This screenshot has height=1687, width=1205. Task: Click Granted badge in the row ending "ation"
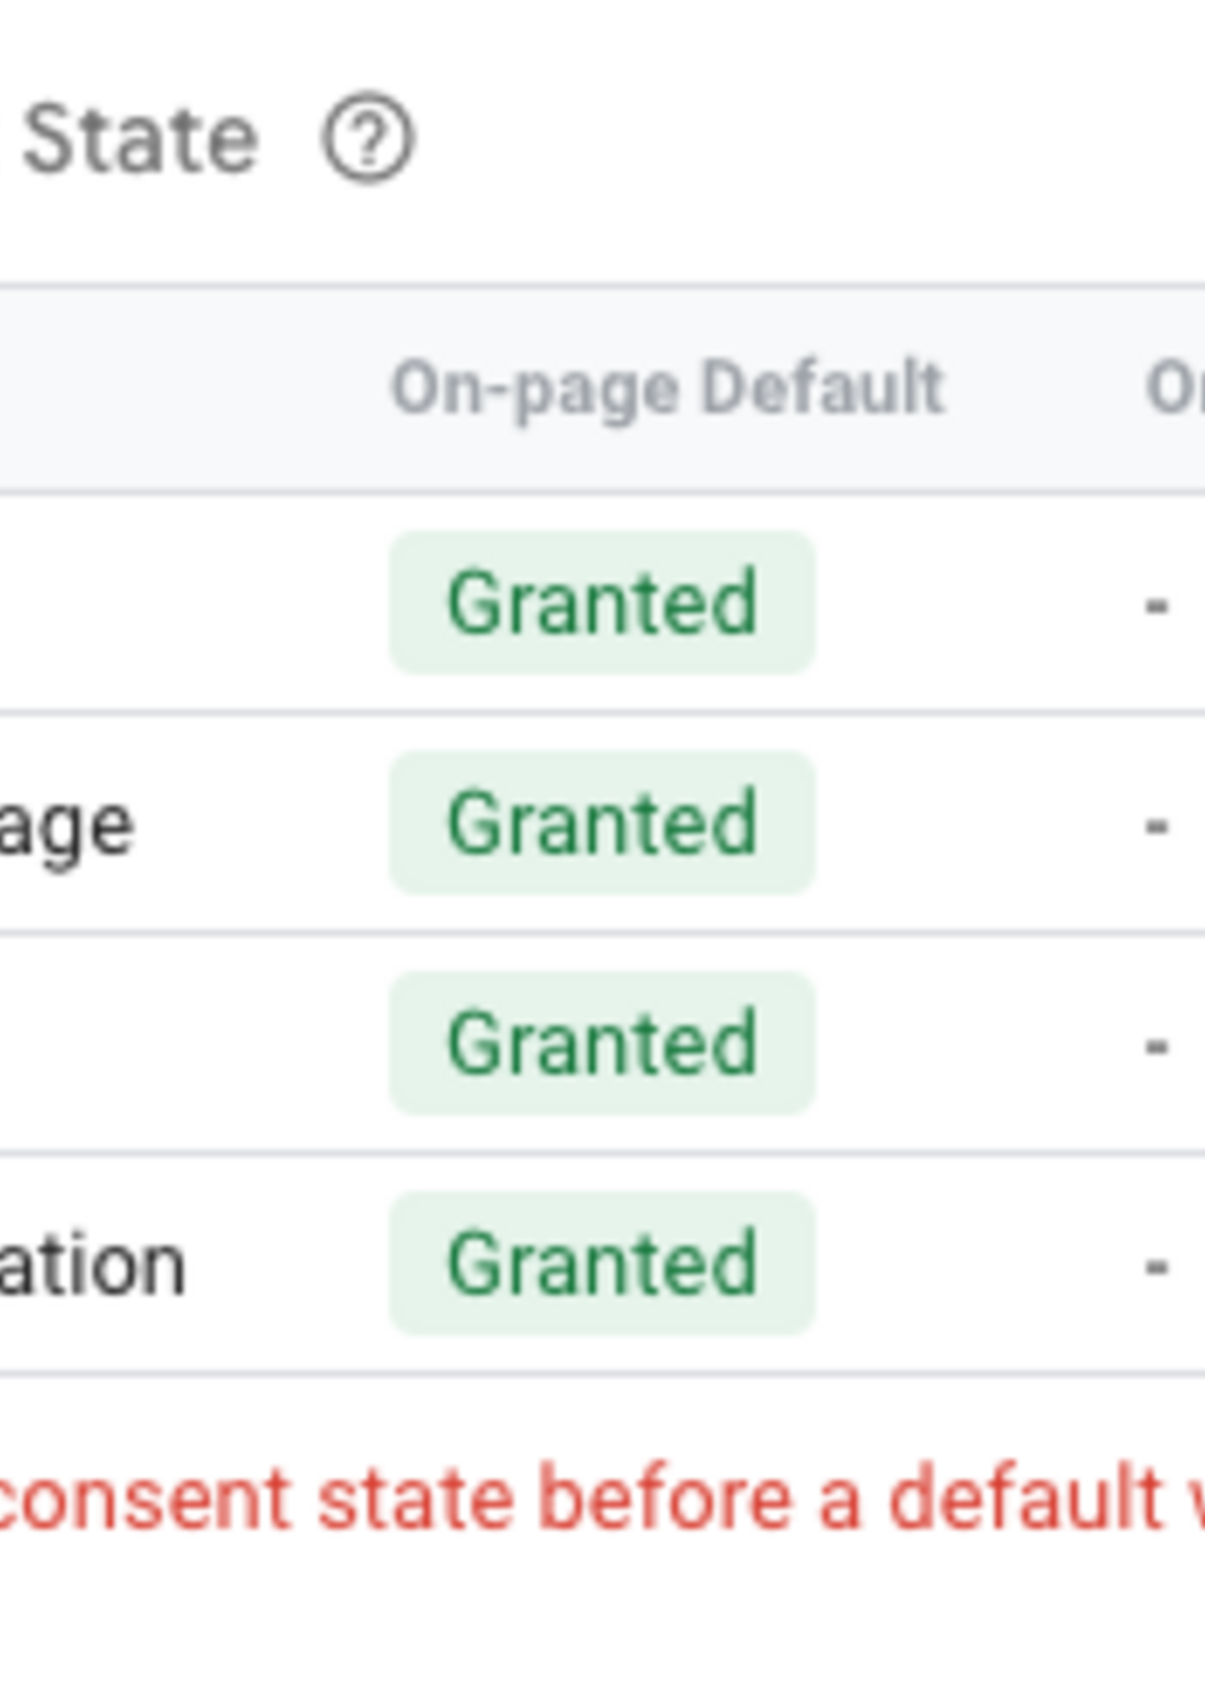602,1263
